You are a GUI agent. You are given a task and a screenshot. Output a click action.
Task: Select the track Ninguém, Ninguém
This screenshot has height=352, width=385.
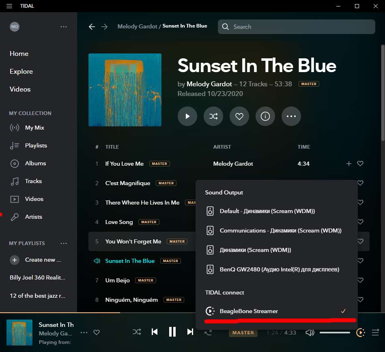coord(131,300)
